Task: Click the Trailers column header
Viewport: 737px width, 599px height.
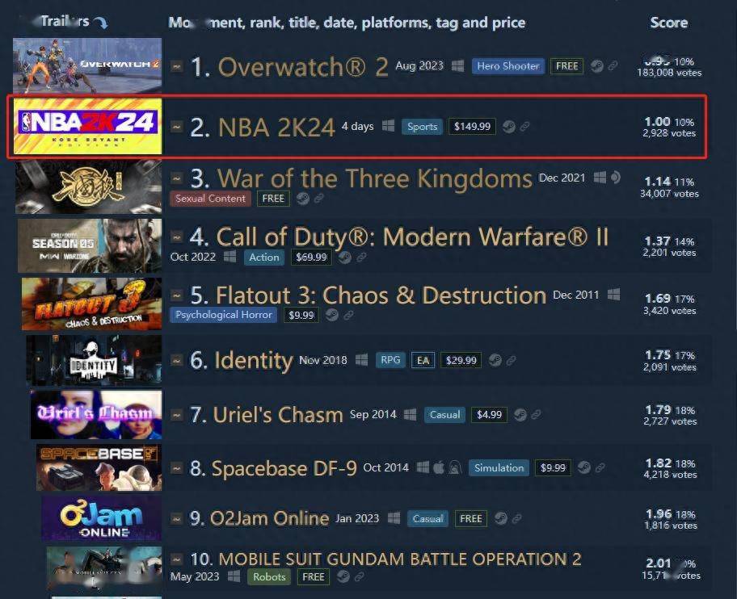Action: pyautogui.click(x=65, y=21)
